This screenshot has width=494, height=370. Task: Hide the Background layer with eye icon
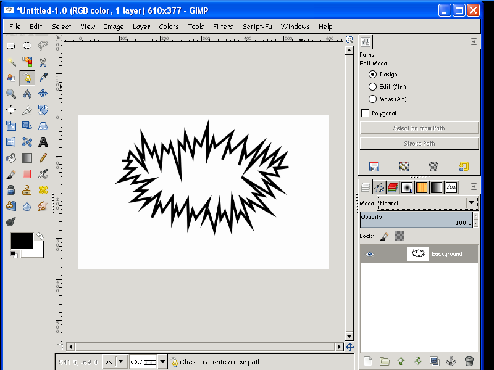[x=369, y=254]
